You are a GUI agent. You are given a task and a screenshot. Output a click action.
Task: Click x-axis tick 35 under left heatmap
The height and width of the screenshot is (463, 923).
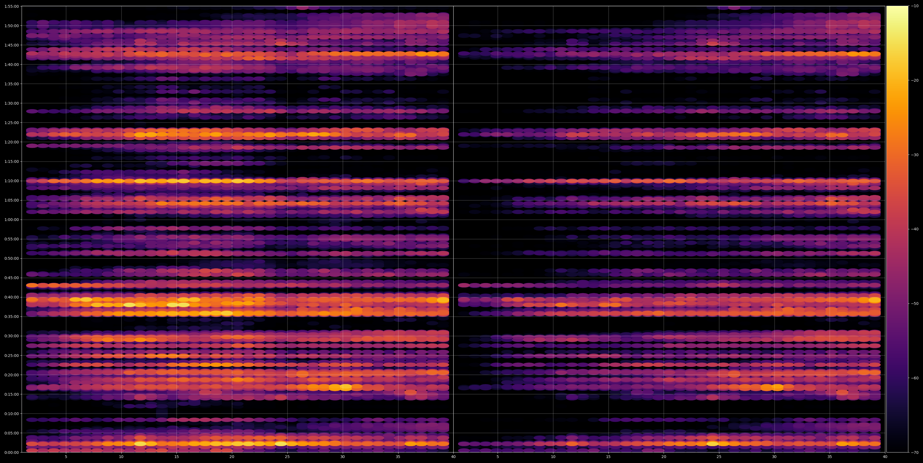pyautogui.click(x=398, y=457)
